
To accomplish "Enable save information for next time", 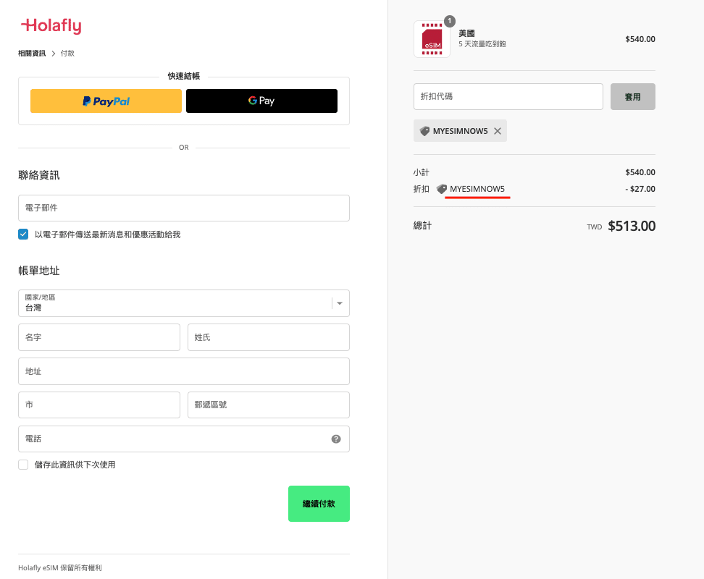I will tap(23, 465).
